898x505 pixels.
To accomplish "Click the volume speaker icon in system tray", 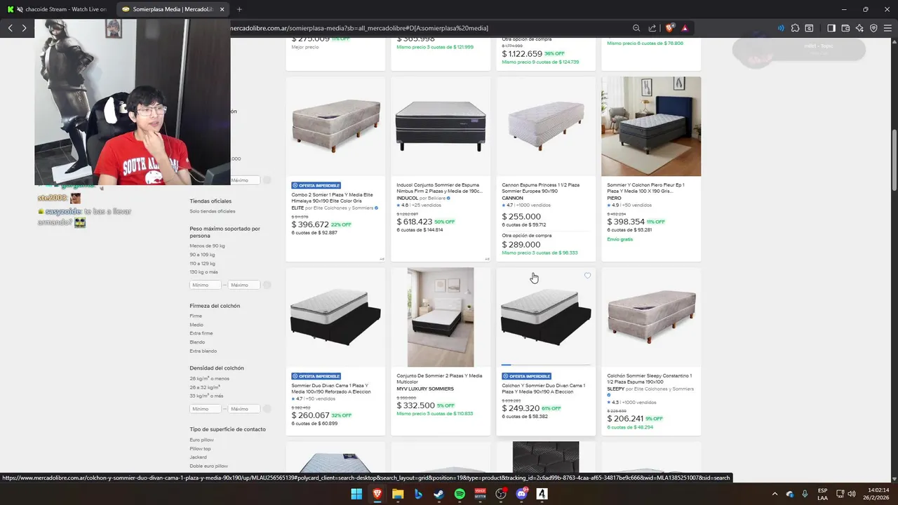I will [852, 494].
